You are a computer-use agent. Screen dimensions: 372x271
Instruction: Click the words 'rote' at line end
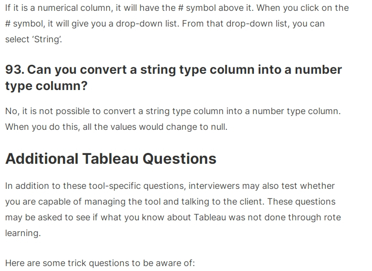(332, 217)
